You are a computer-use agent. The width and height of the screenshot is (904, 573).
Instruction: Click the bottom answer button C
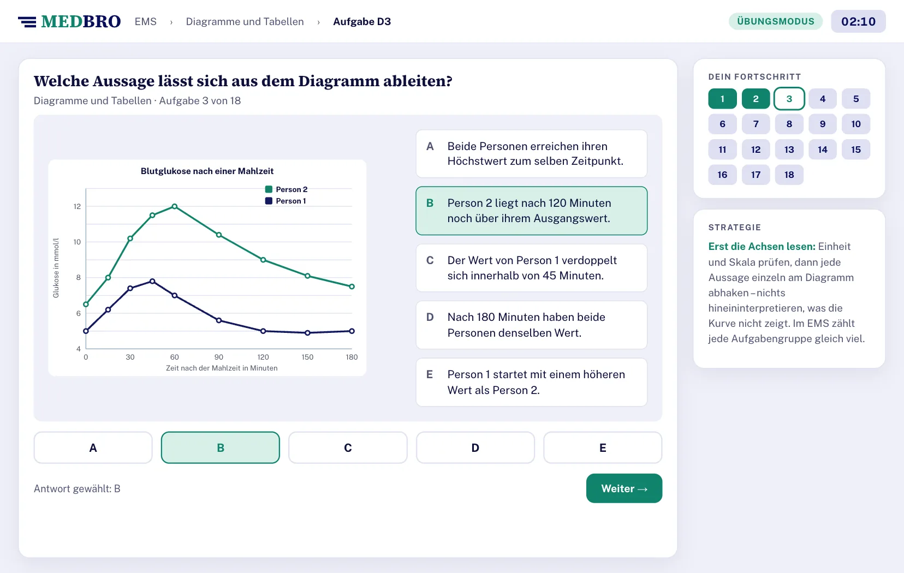[348, 447]
